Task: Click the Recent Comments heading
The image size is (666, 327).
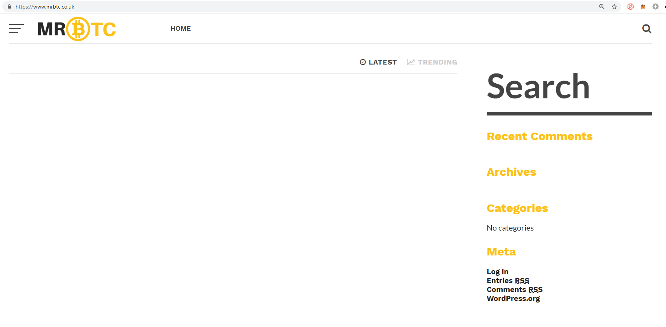Action: pos(540,136)
